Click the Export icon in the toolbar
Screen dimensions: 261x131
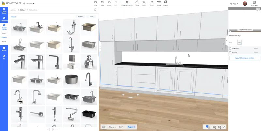(x=152, y=3)
